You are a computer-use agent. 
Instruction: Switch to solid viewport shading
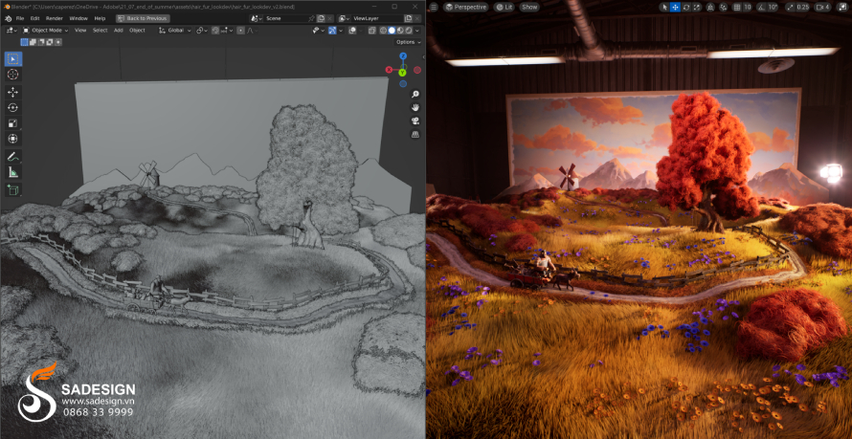[x=392, y=31]
